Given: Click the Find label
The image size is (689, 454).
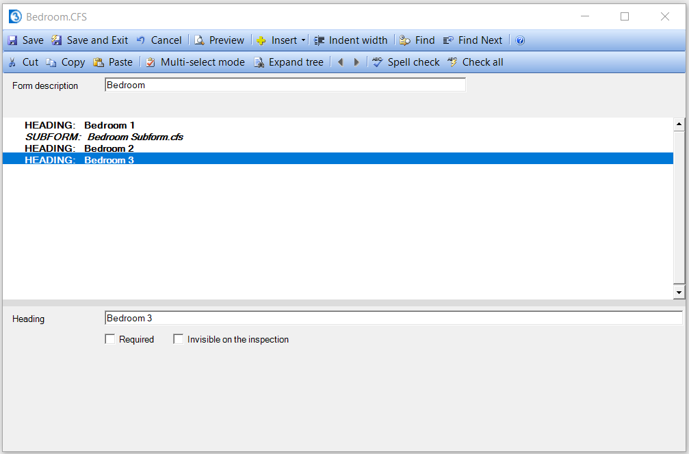Looking at the screenshot, I should [425, 40].
